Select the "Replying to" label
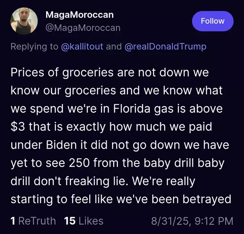 tap(34, 46)
